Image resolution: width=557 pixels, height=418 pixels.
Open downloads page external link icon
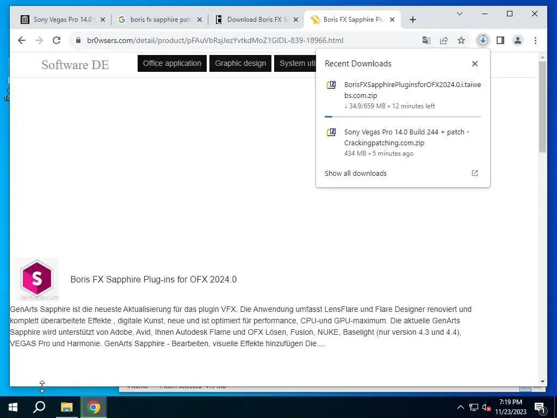pos(474,173)
